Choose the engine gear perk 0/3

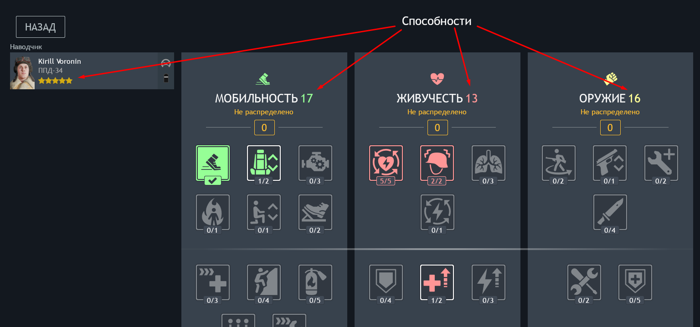[315, 163]
